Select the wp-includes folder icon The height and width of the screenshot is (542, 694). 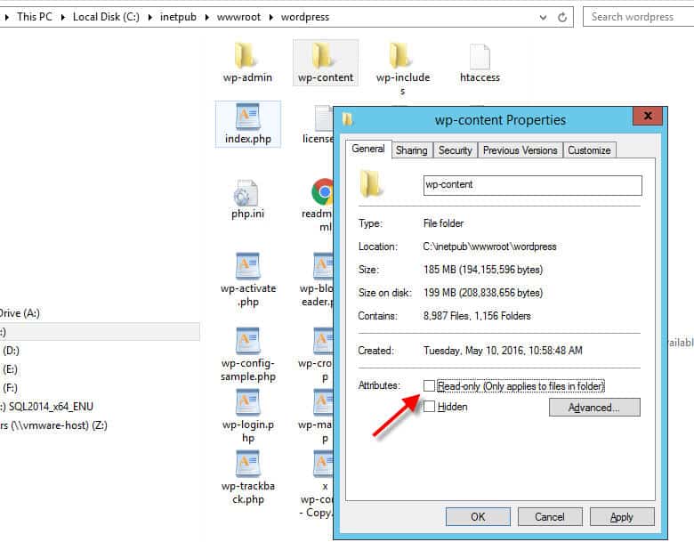point(401,56)
